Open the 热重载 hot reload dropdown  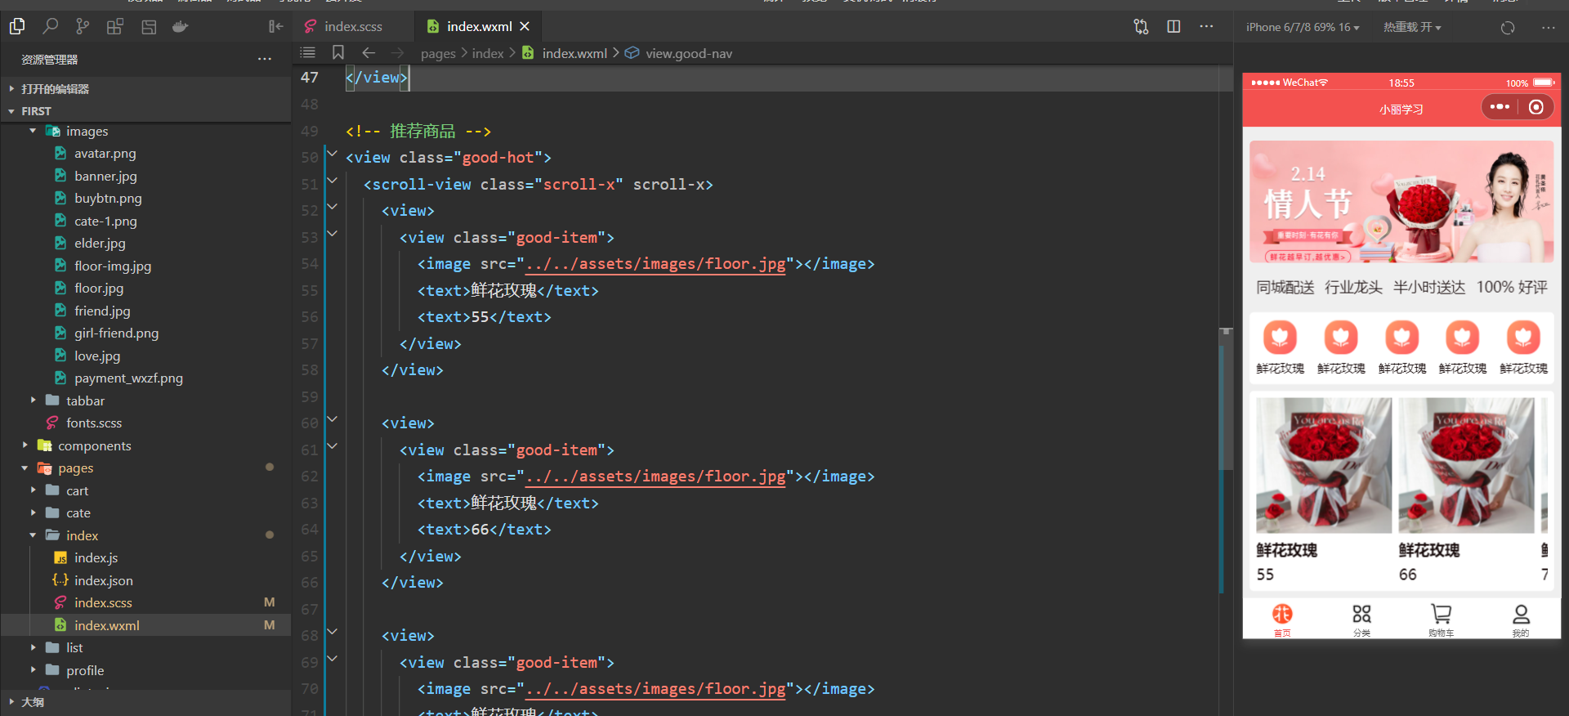pyautogui.click(x=1412, y=28)
